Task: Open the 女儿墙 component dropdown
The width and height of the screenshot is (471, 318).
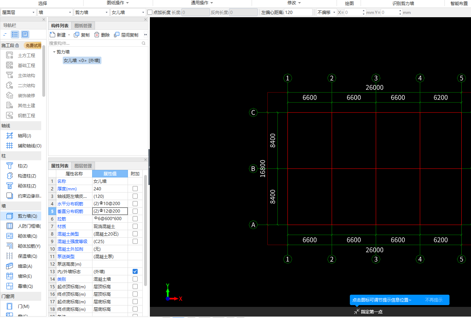Action: 128,12
